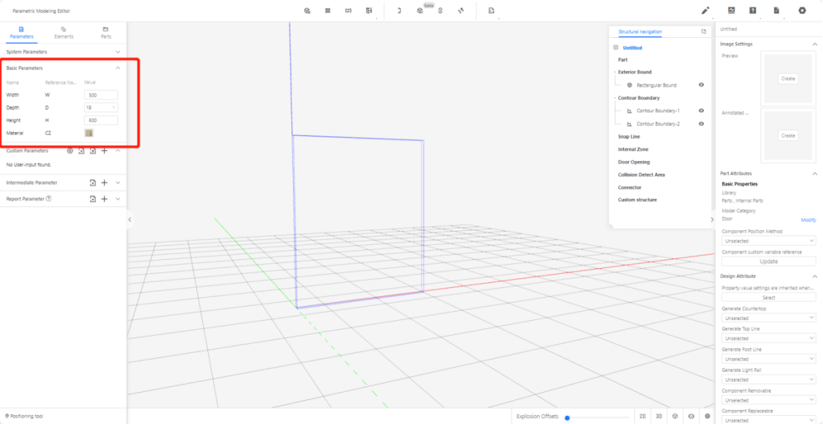The image size is (823, 424).
Task: Click the pencil edit icon in top toolbar
Action: [x=705, y=10]
